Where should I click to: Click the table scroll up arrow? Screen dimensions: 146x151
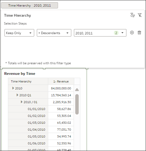(77, 90)
